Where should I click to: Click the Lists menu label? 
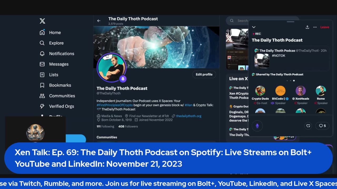54,75
